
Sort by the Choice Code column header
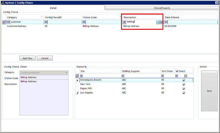(102, 17)
